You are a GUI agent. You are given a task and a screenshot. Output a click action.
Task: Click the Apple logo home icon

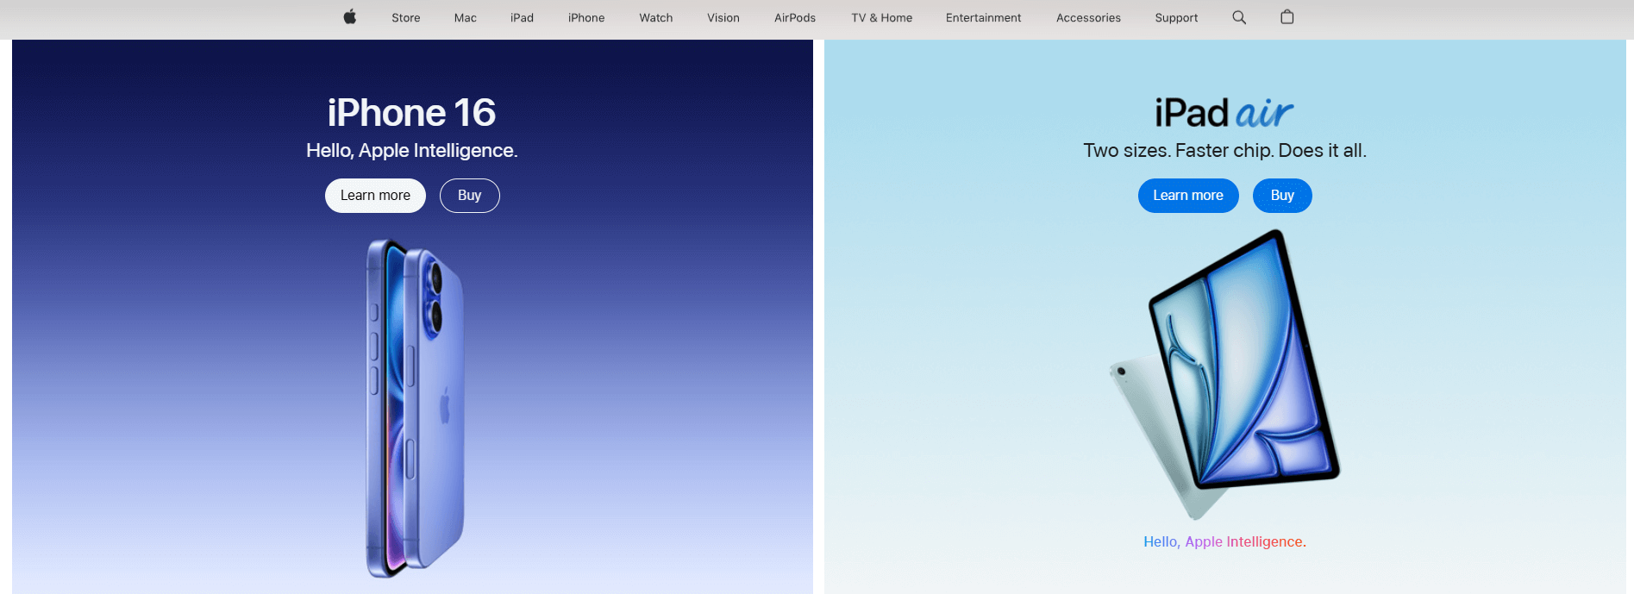click(x=349, y=17)
